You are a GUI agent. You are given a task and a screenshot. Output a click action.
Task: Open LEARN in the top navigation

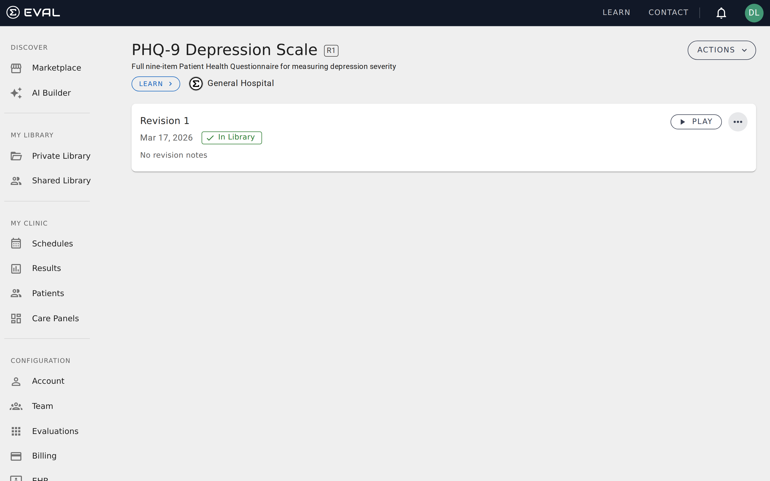pos(616,13)
